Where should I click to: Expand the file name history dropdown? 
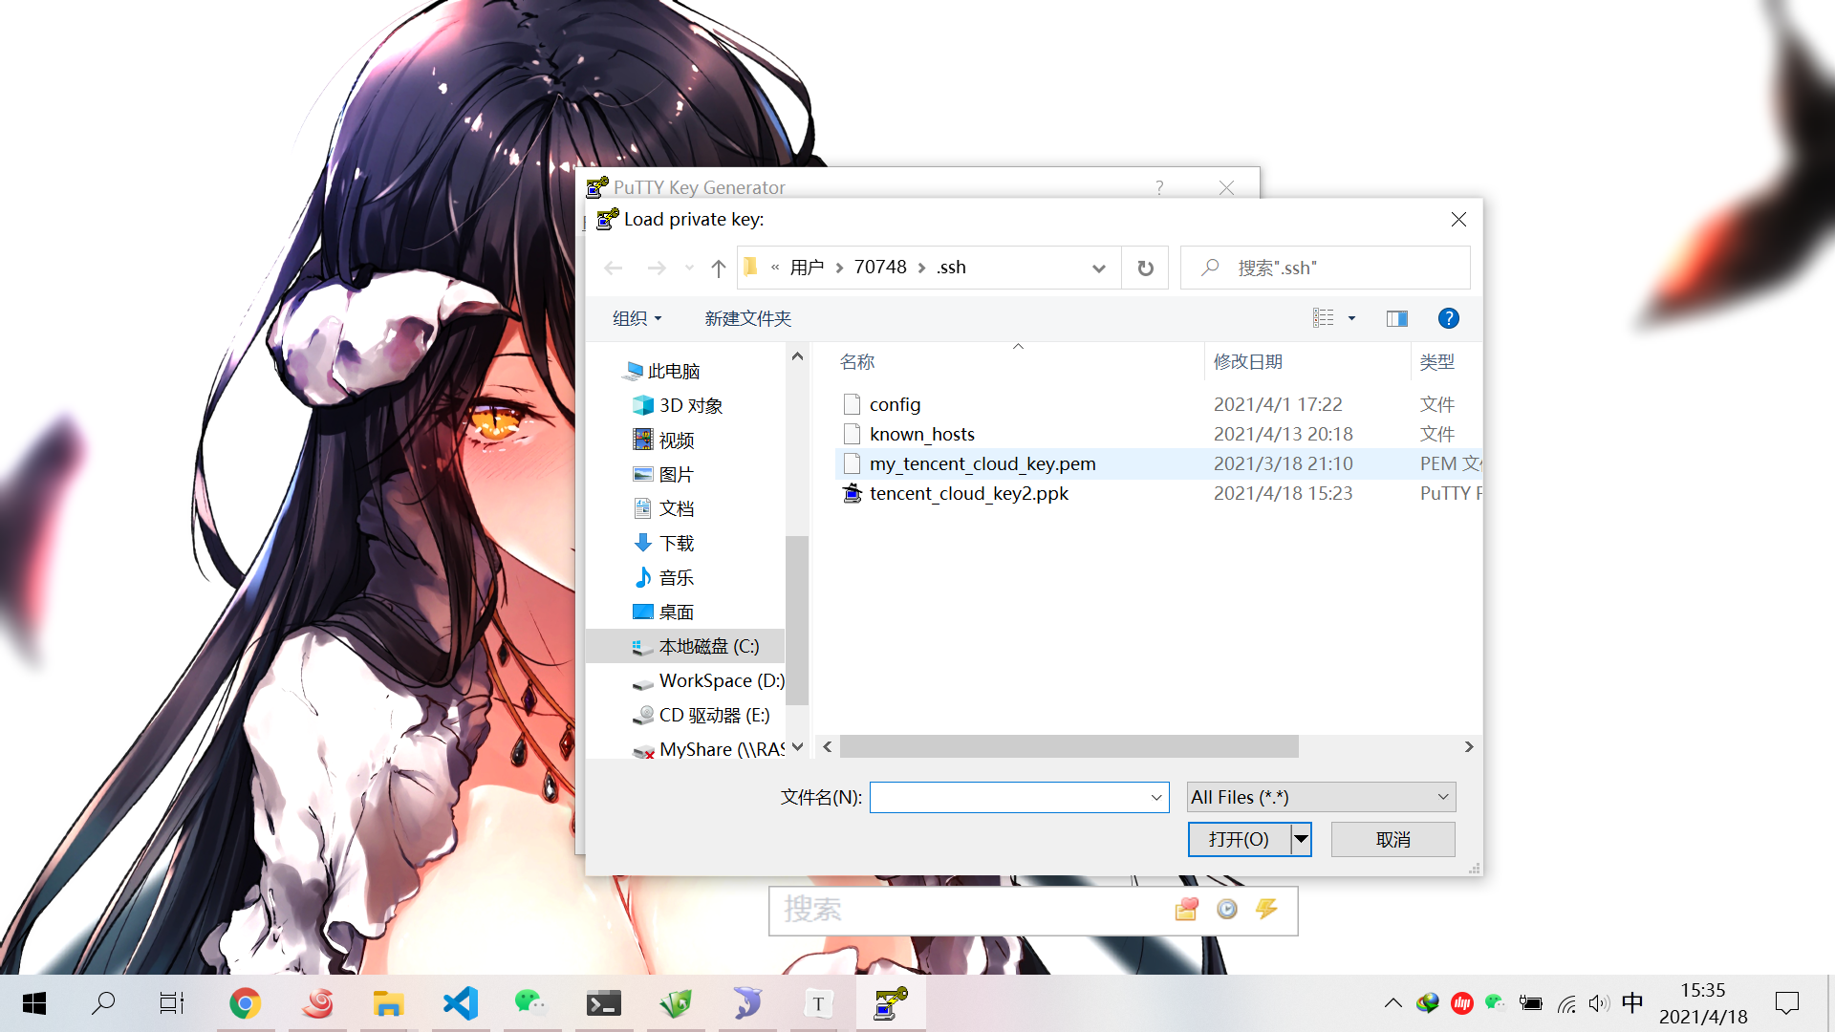[x=1156, y=797]
